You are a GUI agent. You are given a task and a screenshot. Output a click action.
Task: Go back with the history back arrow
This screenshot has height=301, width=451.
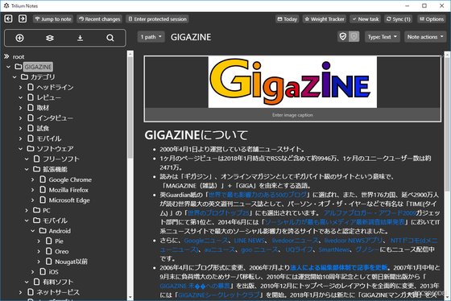8,19
